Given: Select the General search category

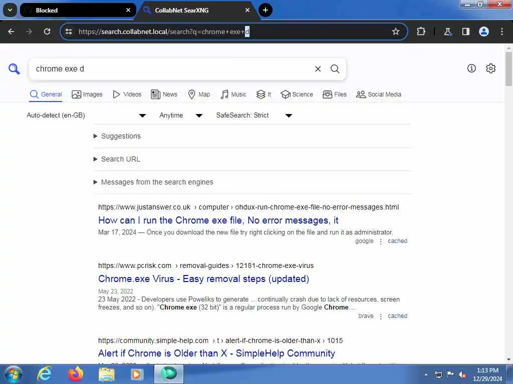Looking at the screenshot, I should 46,94.
